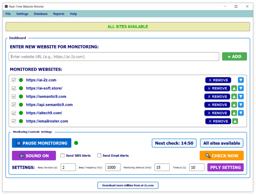Click All sites available status box
Image resolution: width=256 pixels, height=195 pixels.
[222, 143]
